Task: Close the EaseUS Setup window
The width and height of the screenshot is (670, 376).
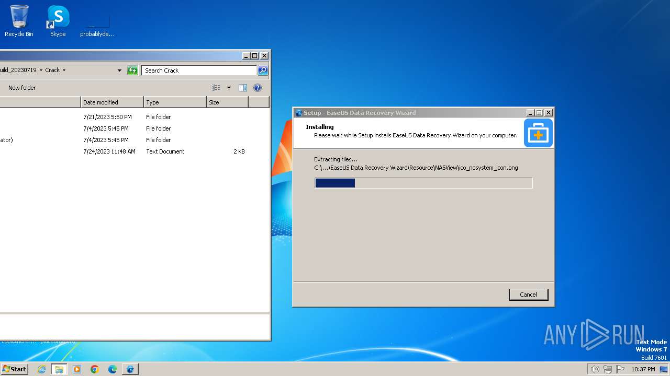Action: 549,113
